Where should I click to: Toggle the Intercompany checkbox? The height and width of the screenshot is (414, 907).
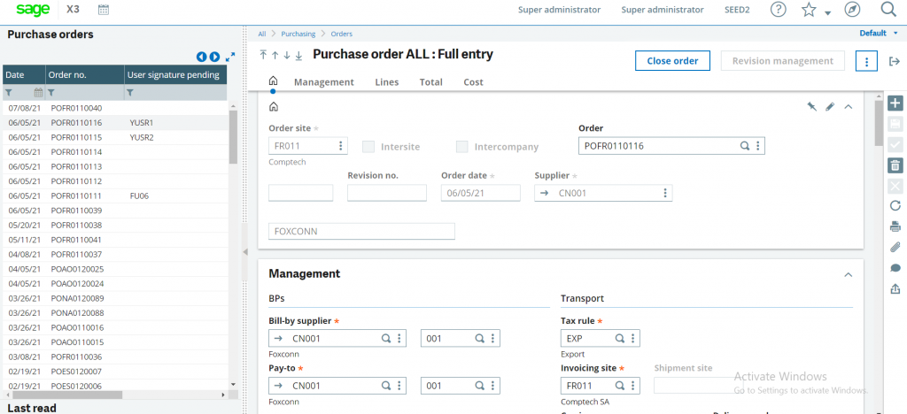point(461,147)
